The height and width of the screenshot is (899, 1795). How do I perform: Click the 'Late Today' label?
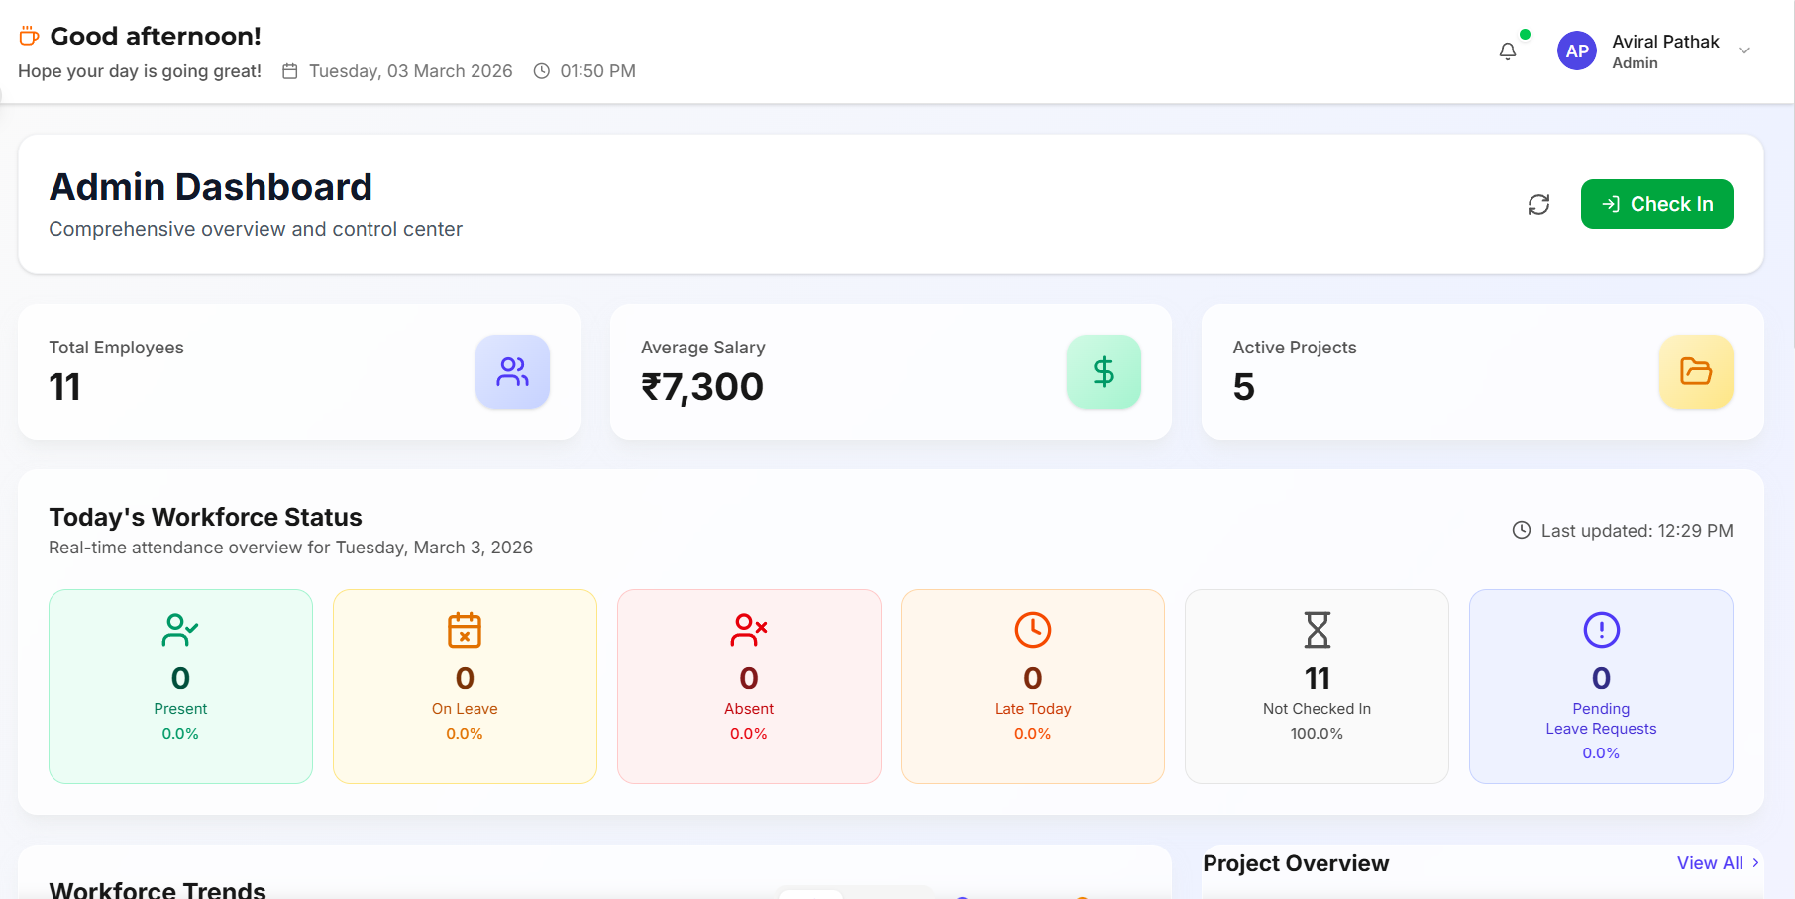pyautogui.click(x=1033, y=709)
